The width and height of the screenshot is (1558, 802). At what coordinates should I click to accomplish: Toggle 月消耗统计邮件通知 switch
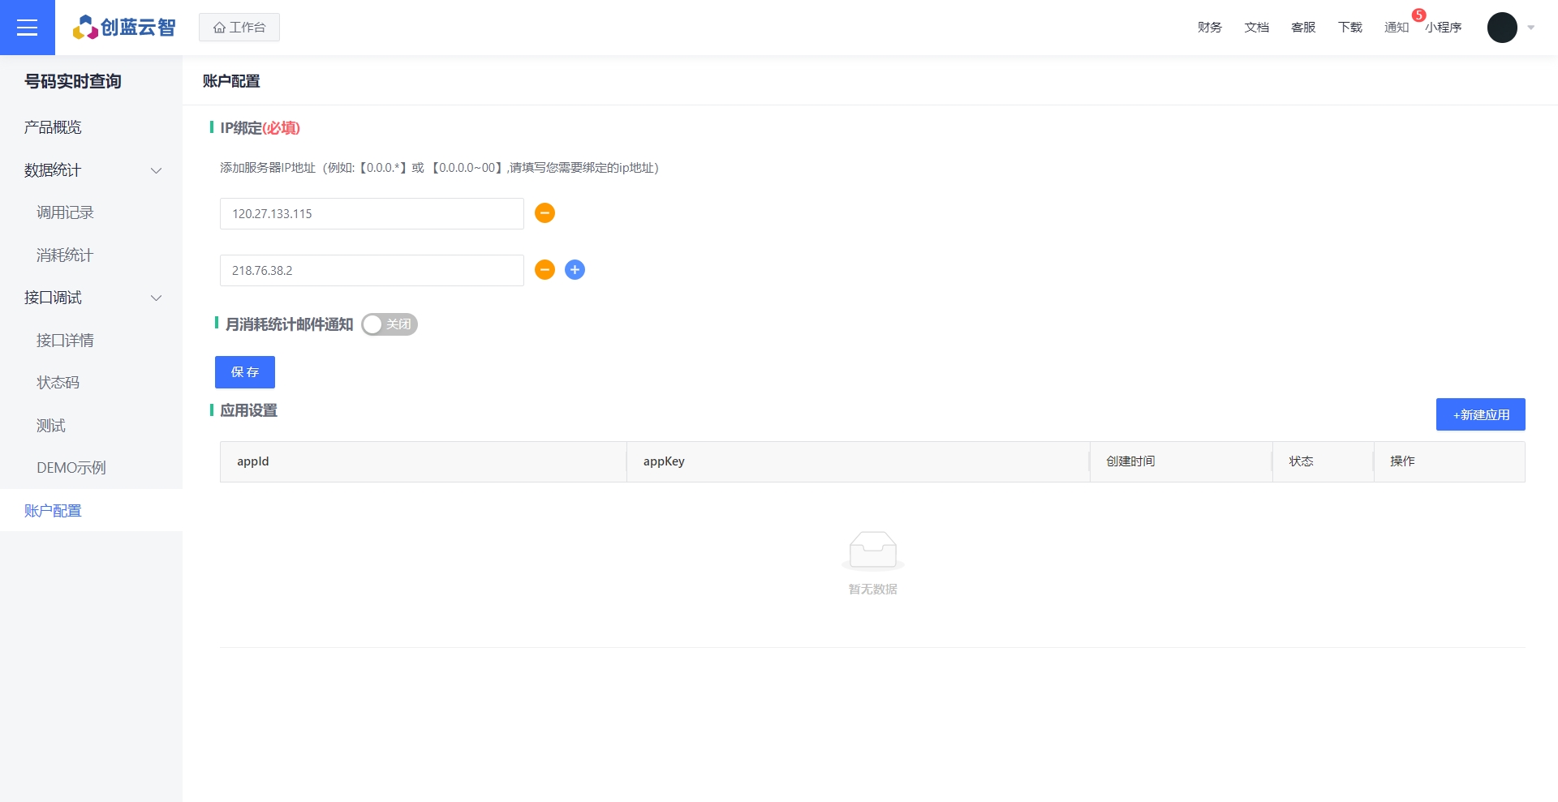click(x=389, y=324)
